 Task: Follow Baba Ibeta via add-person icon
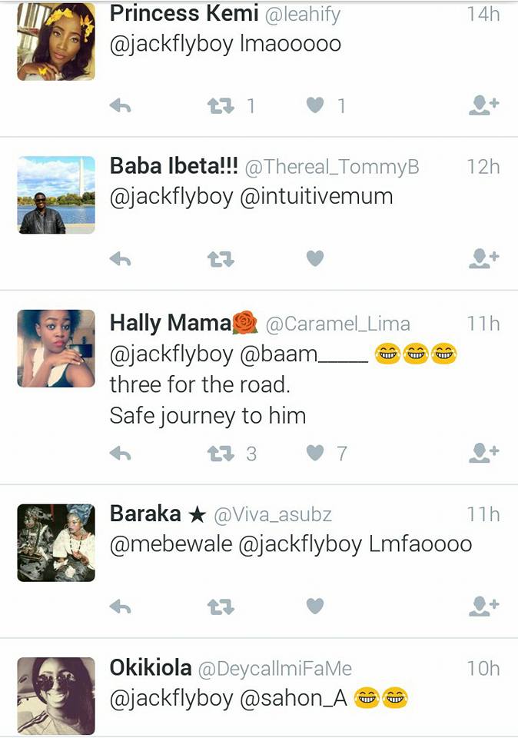pyautogui.click(x=483, y=258)
